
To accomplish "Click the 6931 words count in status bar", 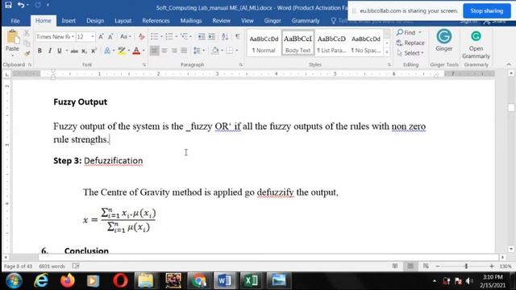I will [52, 266].
